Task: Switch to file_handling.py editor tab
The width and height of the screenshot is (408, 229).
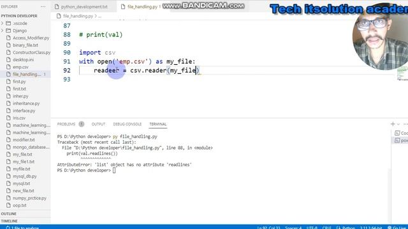Action: pyautogui.click(x=142, y=7)
